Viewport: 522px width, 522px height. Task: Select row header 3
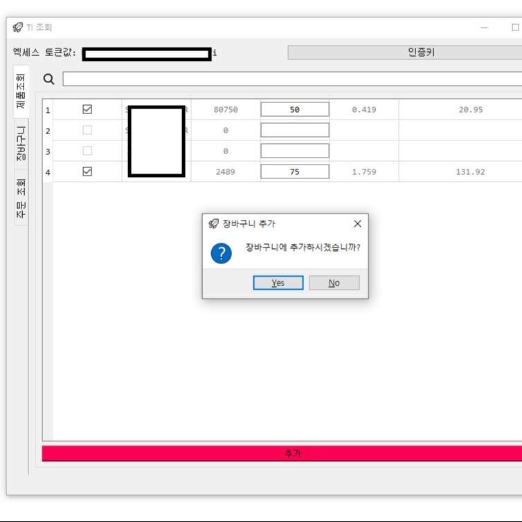[x=48, y=151]
